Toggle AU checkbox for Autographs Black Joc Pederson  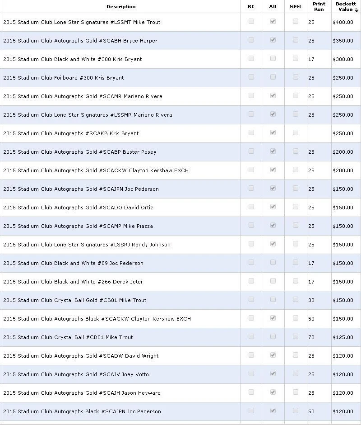click(x=273, y=411)
